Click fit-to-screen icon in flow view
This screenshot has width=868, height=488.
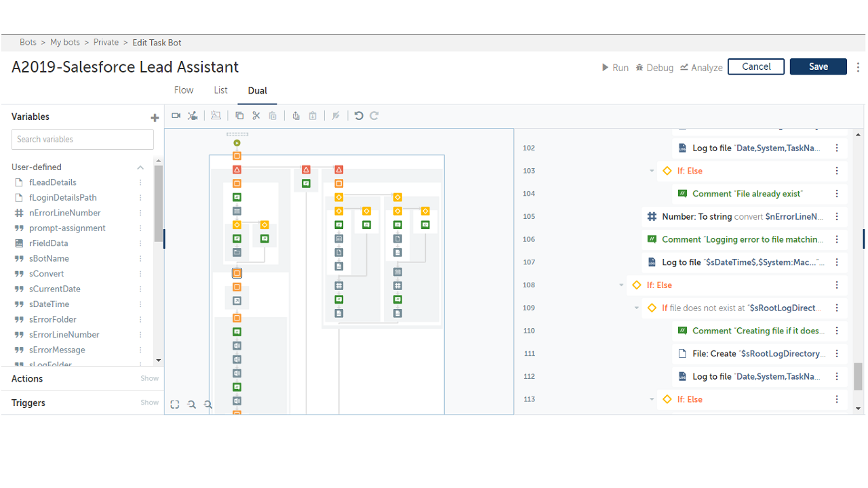(175, 405)
